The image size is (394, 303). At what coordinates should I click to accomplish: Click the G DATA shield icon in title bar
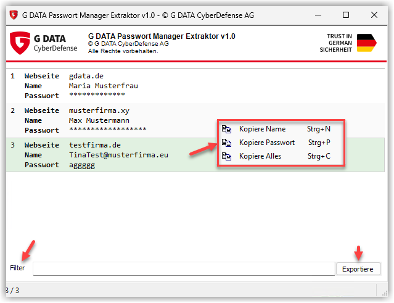pyautogui.click(x=12, y=15)
